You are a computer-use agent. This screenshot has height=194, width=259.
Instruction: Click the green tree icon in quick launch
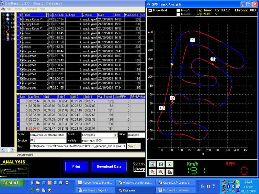point(32,190)
